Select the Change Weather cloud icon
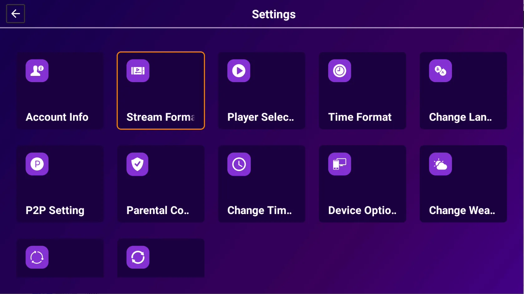The image size is (524, 294). pos(440,164)
